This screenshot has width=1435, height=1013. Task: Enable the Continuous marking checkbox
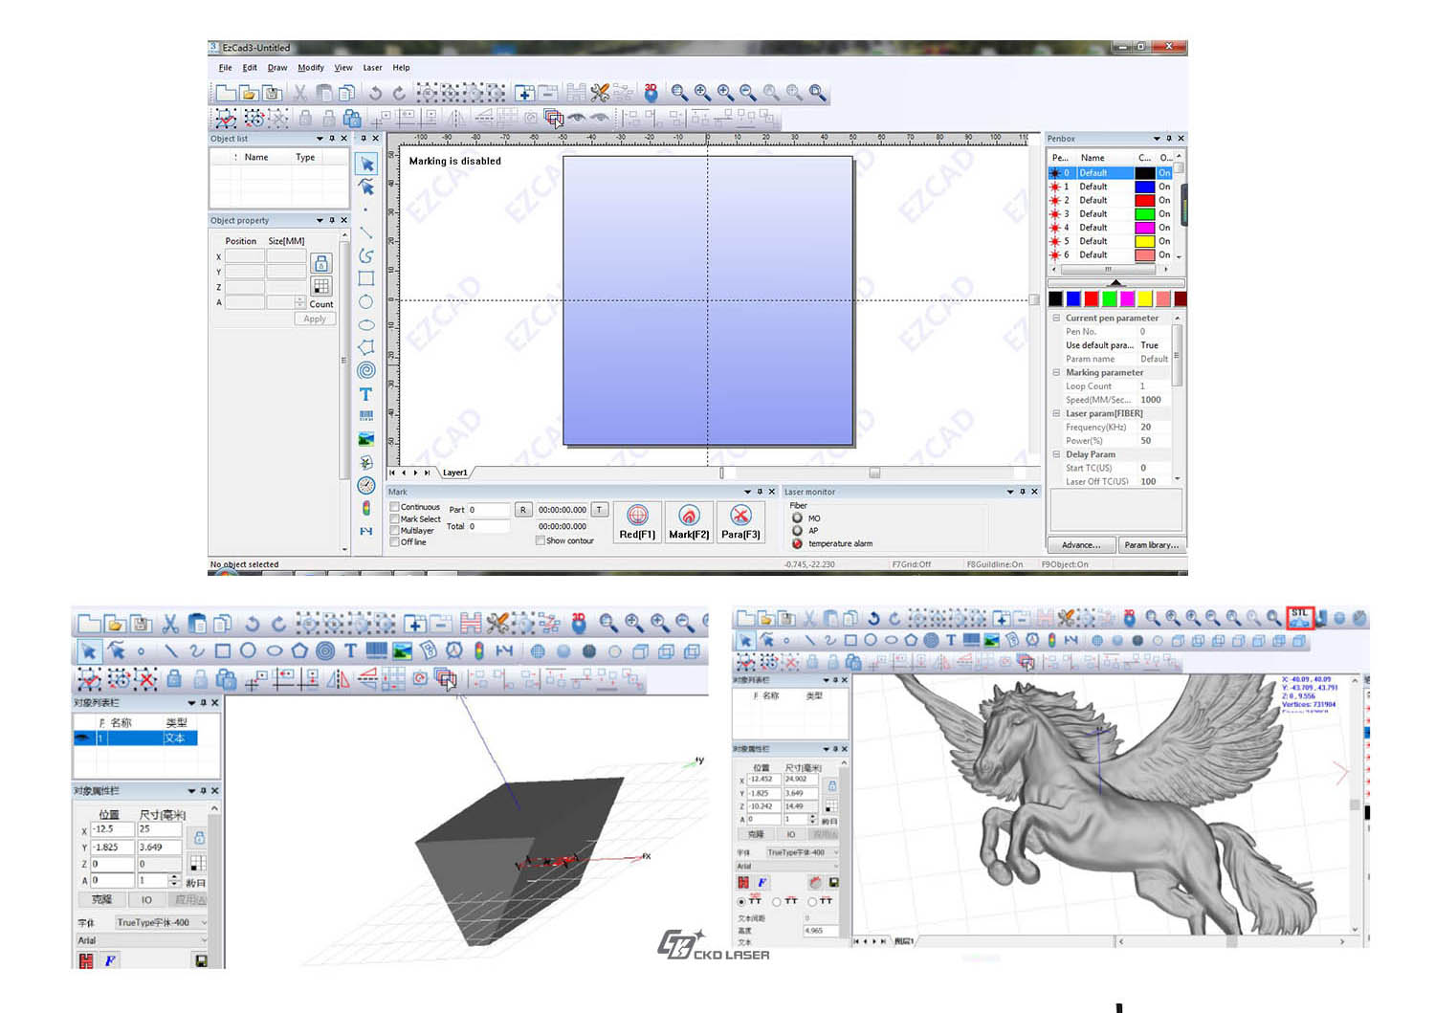393,507
